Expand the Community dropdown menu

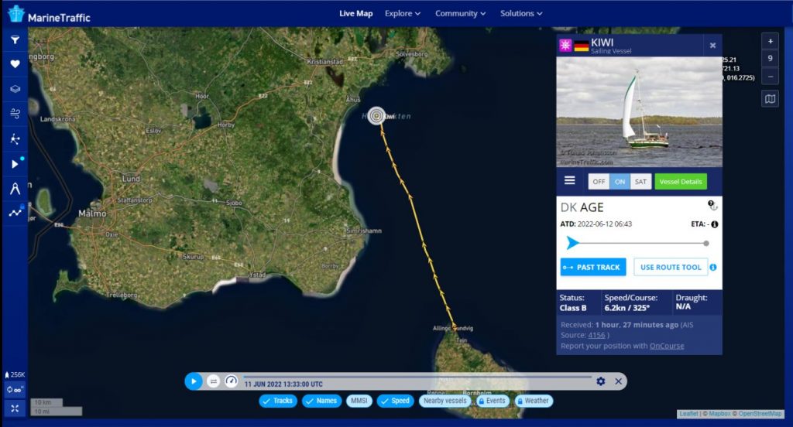(460, 14)
